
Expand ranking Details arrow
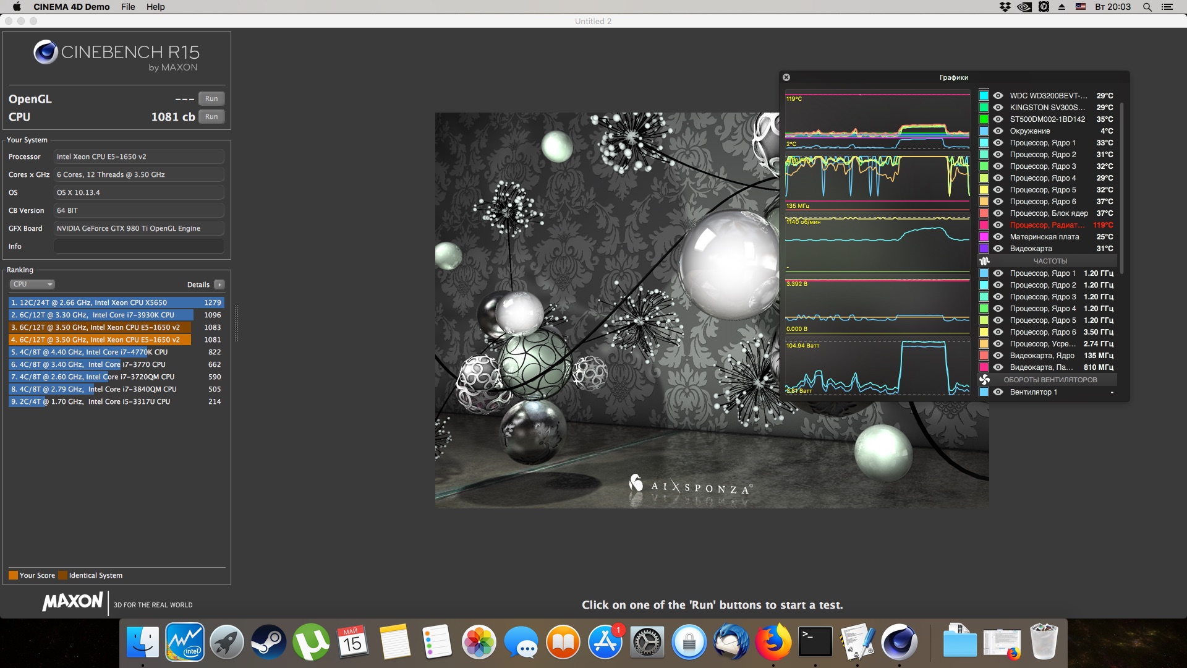coord(219,285)
